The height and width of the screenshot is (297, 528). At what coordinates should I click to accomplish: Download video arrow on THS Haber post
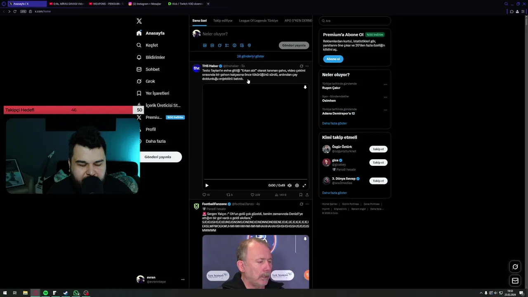(x=305, y=87)
